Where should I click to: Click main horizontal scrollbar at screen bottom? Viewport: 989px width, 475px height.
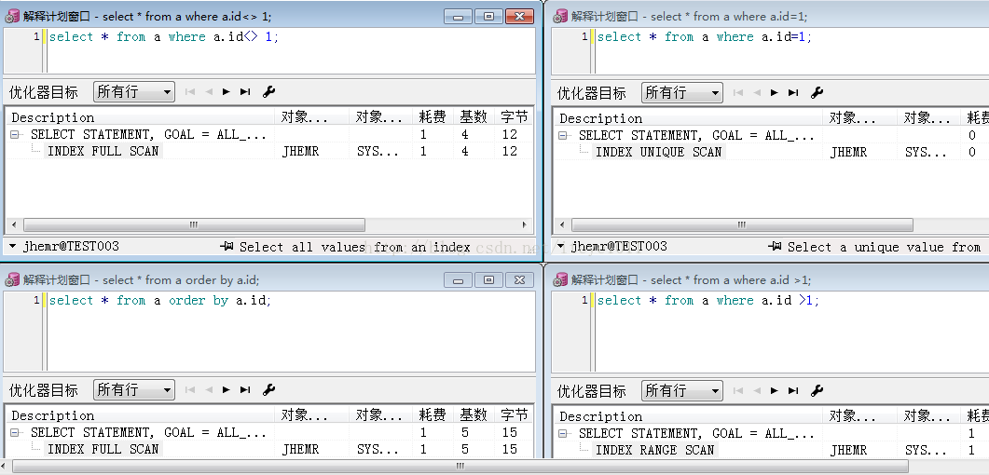pyautogui.click(x=460, y=467)
